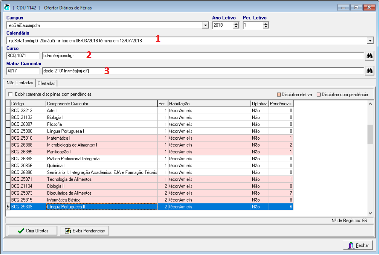Click the binoculars search icon for Curso
The height and width of the screenshot is (255, 379).
click(370, 56)
